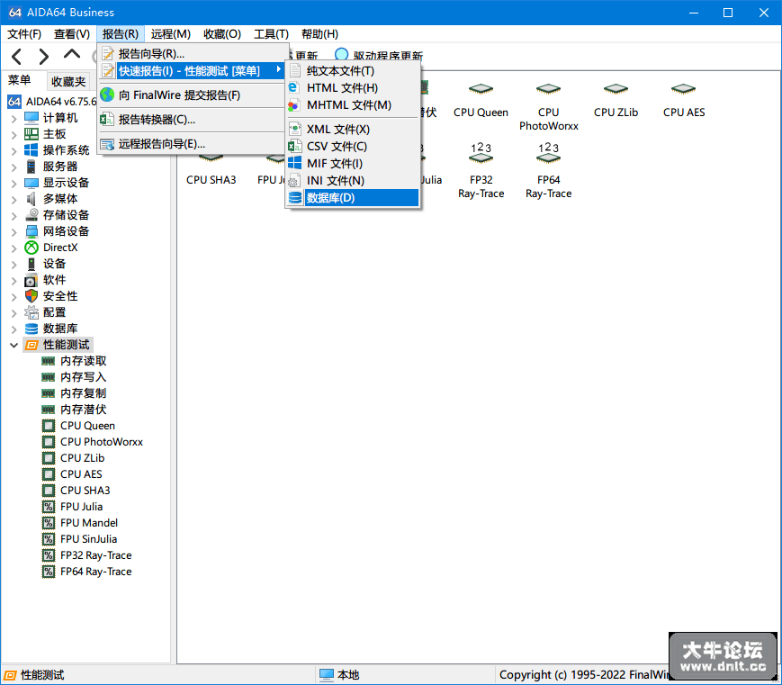Expand the DirectX tree node

[x=14, y=248]
